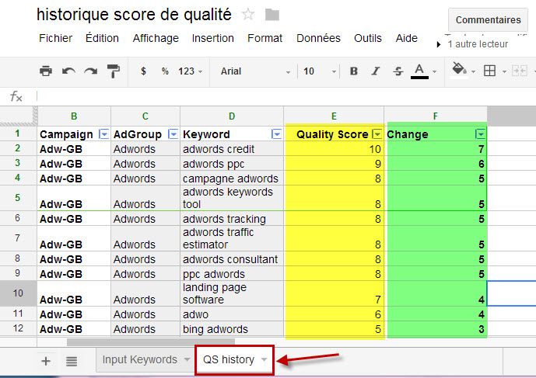Open the Affichage menu
536x378 pixels.
(x=156, y=38)
